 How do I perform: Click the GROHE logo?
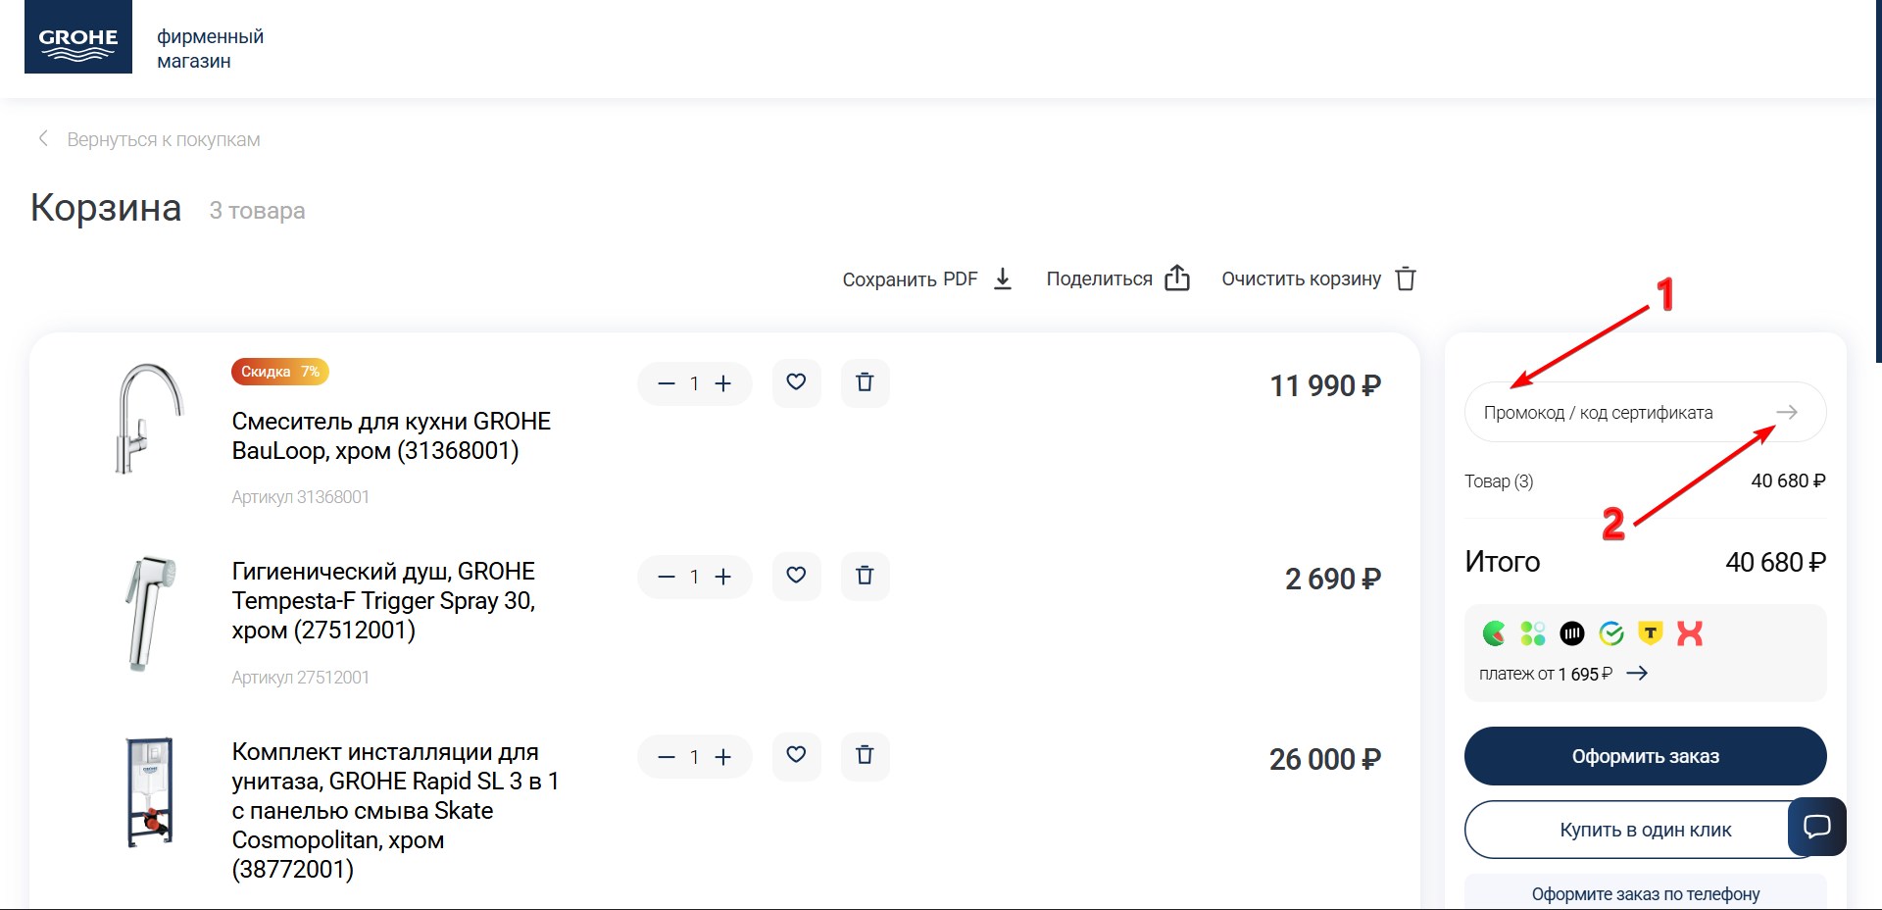(x=78, y=37)
